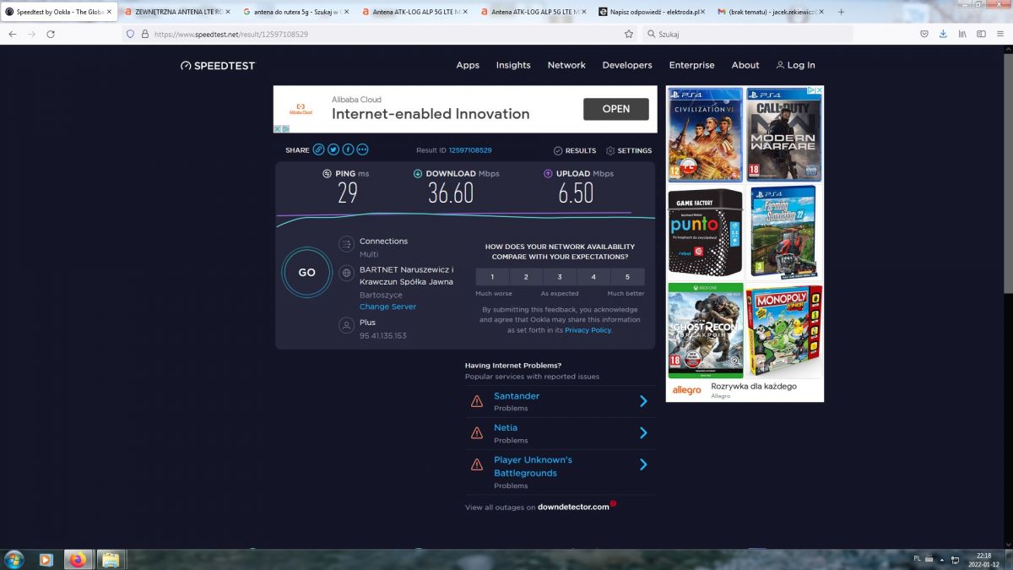Expand Player Unknown's Battlegrounds problems

pos(642,464)
